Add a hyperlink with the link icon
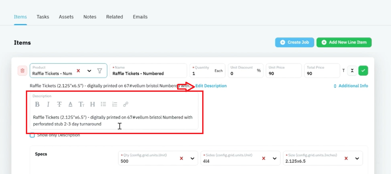 [x=126, y=104]
